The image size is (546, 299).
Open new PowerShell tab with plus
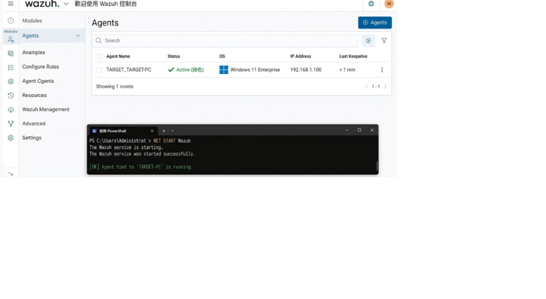coord(164,131)
